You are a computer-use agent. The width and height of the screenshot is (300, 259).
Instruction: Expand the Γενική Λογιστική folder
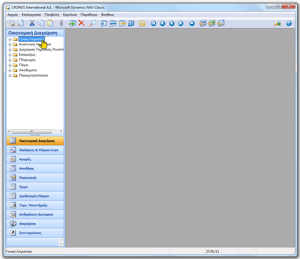10,39
